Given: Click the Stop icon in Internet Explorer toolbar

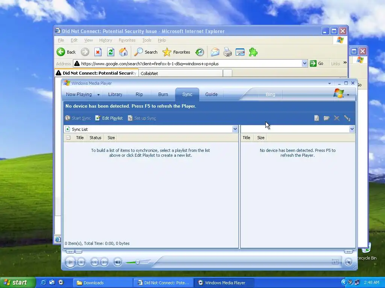Looking at the screenshot, I should (98, 52).
